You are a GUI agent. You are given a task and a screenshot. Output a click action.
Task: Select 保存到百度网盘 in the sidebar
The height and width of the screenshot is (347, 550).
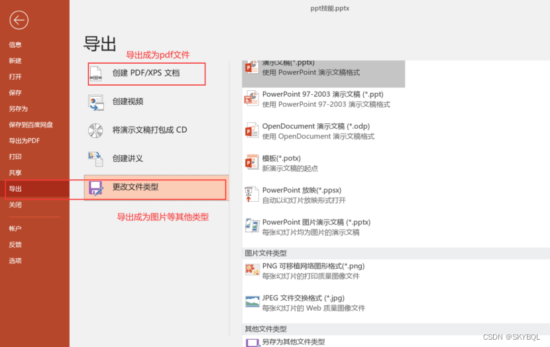[x=31, y=125]
